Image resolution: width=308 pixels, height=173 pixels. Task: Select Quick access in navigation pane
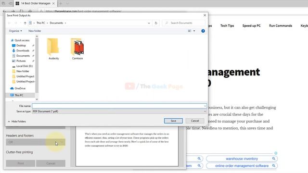[x=22, y=40]
